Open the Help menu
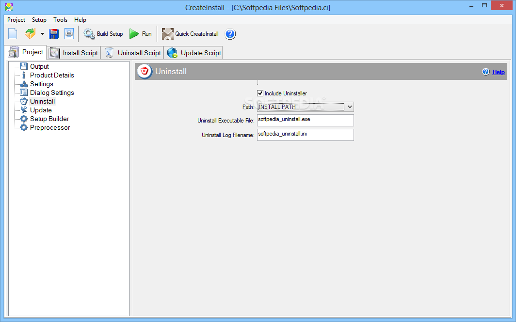Viewport: 516px width, 322px height. pyautogui.click(x=80, y=20)
